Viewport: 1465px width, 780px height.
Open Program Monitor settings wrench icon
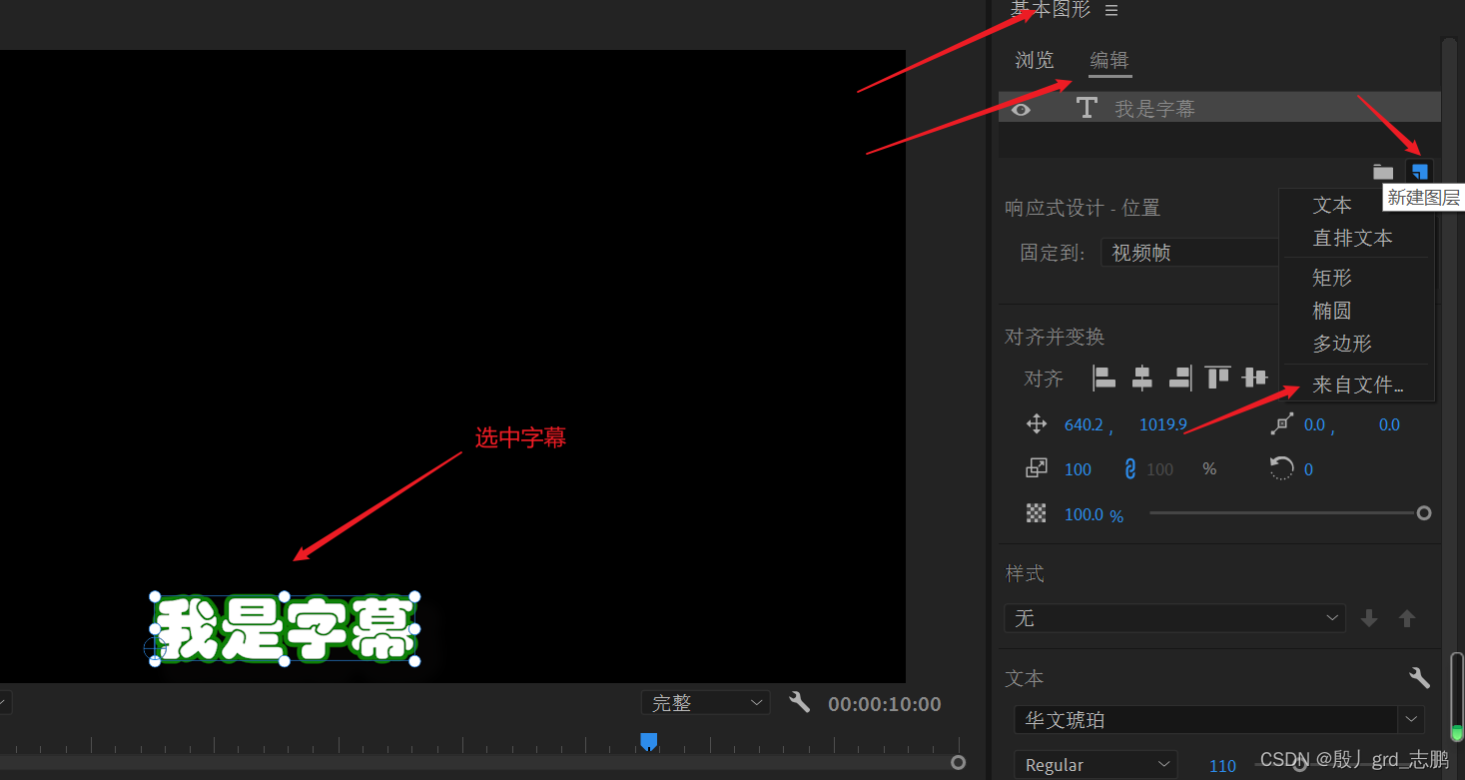tap(799, 702)
